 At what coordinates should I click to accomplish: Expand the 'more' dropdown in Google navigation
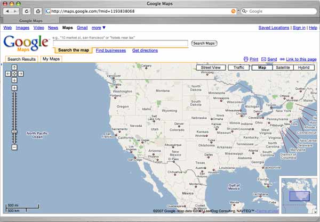click(99, 27)
